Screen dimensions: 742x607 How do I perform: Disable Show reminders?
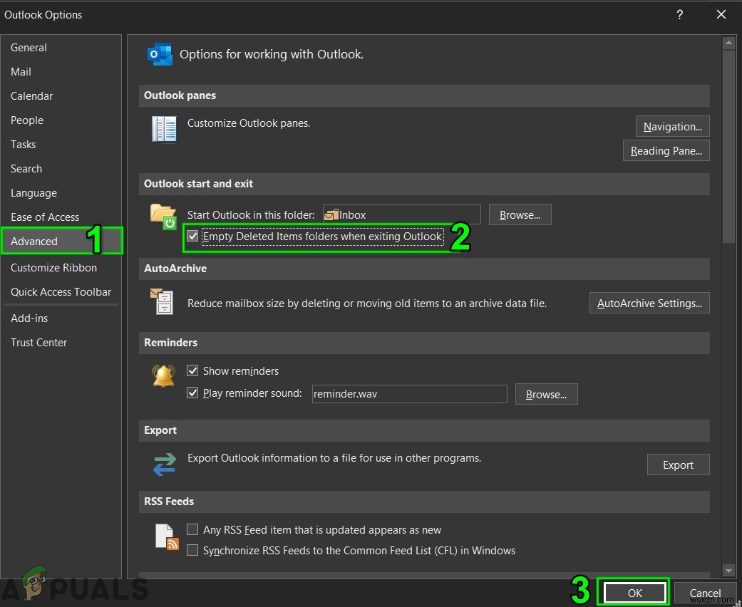coord(192,370)
